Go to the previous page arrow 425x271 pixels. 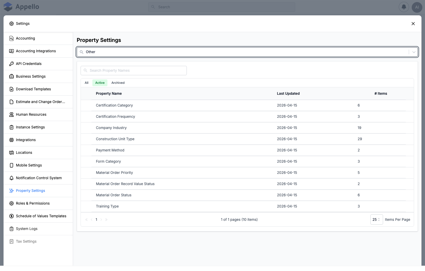pyautogui.click(x=91, y=220)
